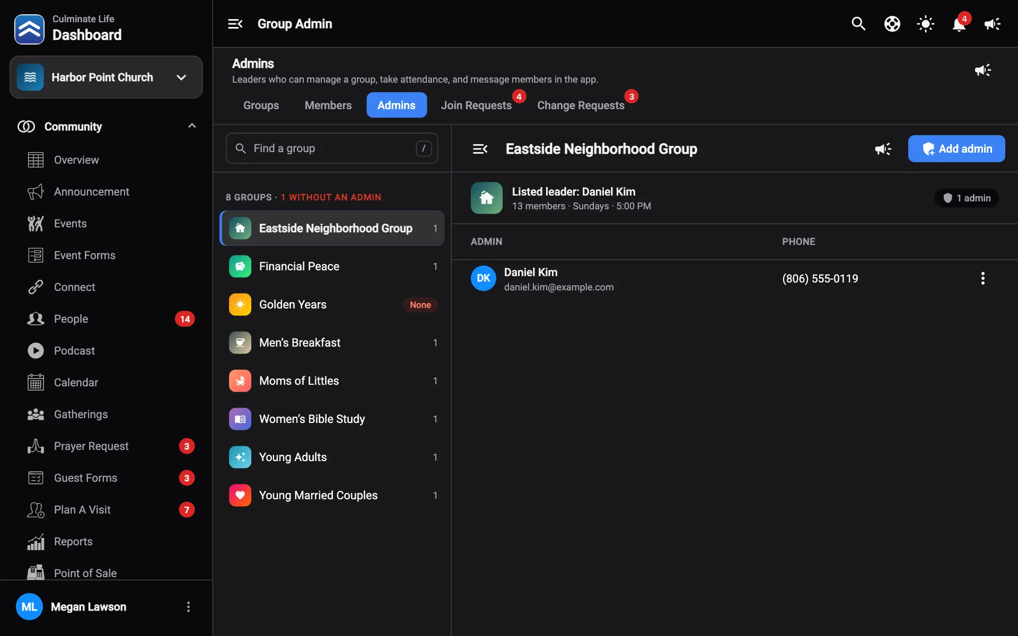
Task: Click phone number (806) 555-0119
Action: pos(820,279)
